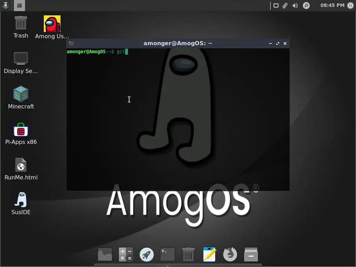Open the archive drawer dock icon
This screenshot has height=267, width=356.
click(x=251, y=254)
